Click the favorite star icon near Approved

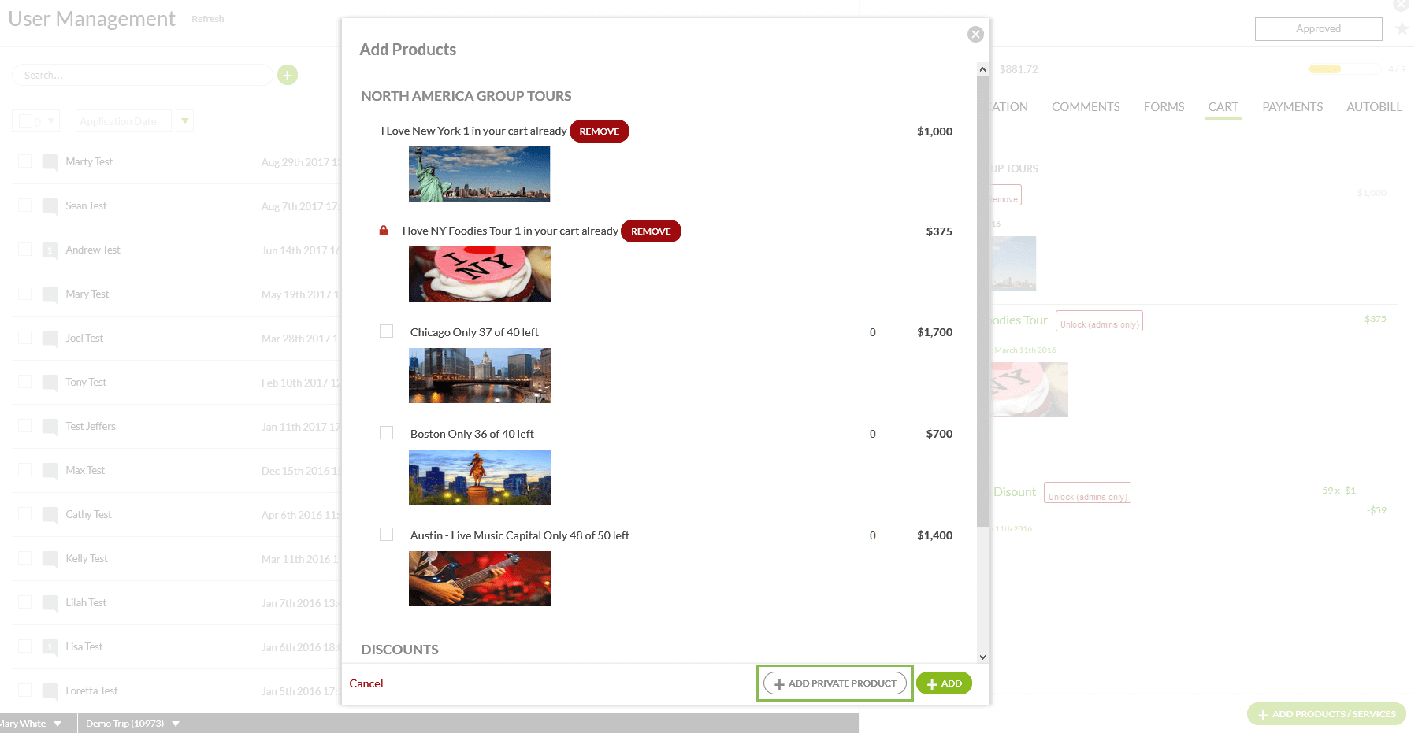1402,29
